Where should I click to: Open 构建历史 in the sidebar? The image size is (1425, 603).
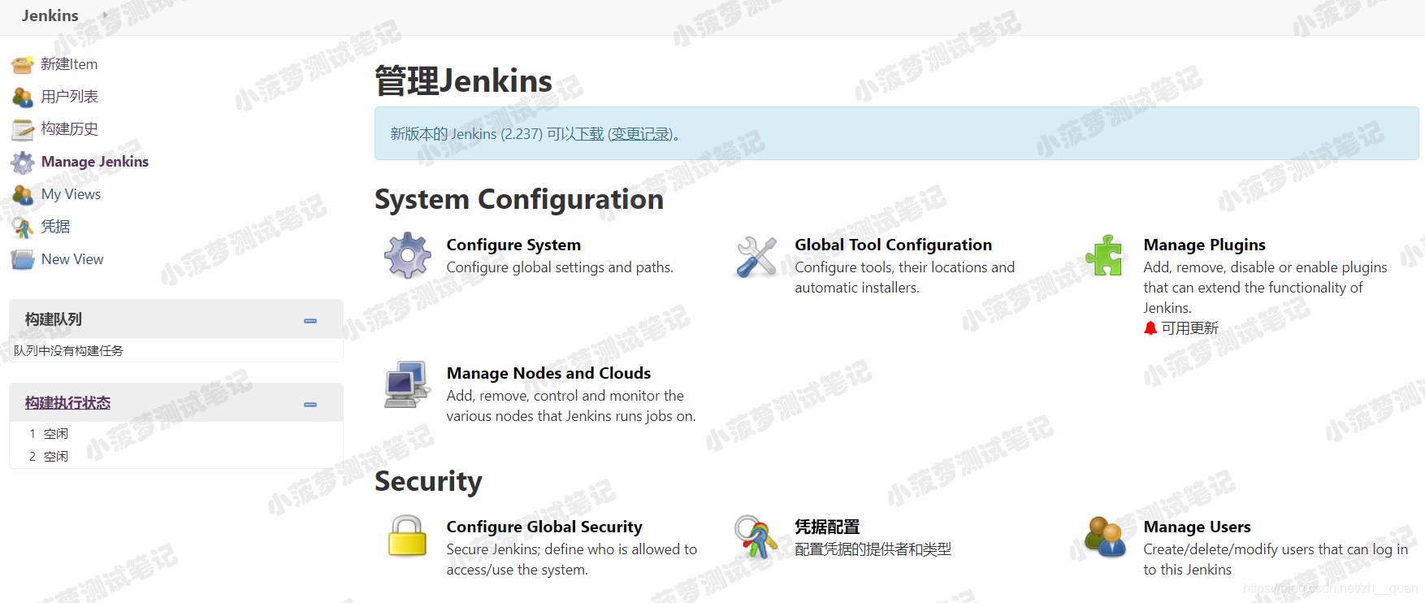pyautogui.click(x=70, y=129)
